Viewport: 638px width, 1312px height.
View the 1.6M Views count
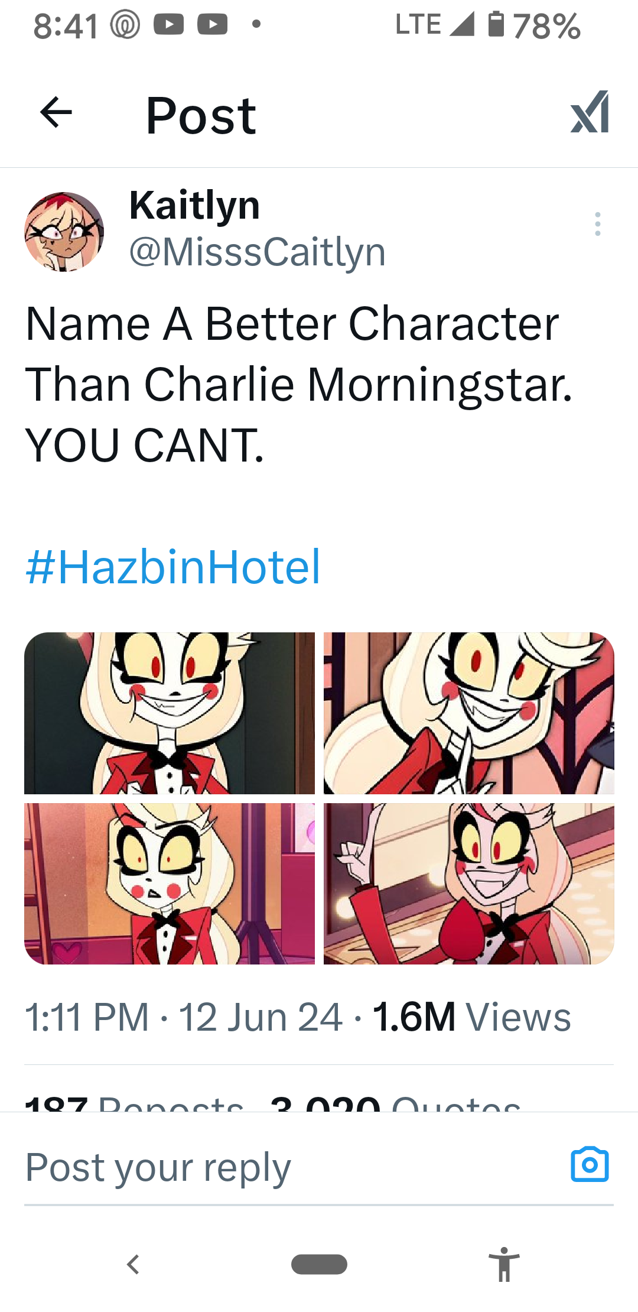click(x=472, y=1017)
